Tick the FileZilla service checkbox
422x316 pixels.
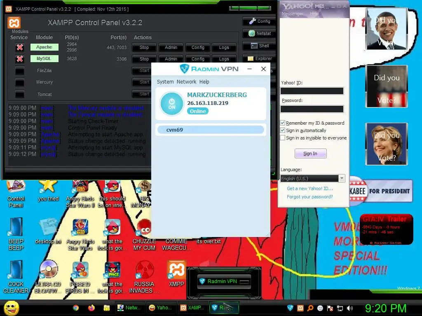(x=20, y=71)
